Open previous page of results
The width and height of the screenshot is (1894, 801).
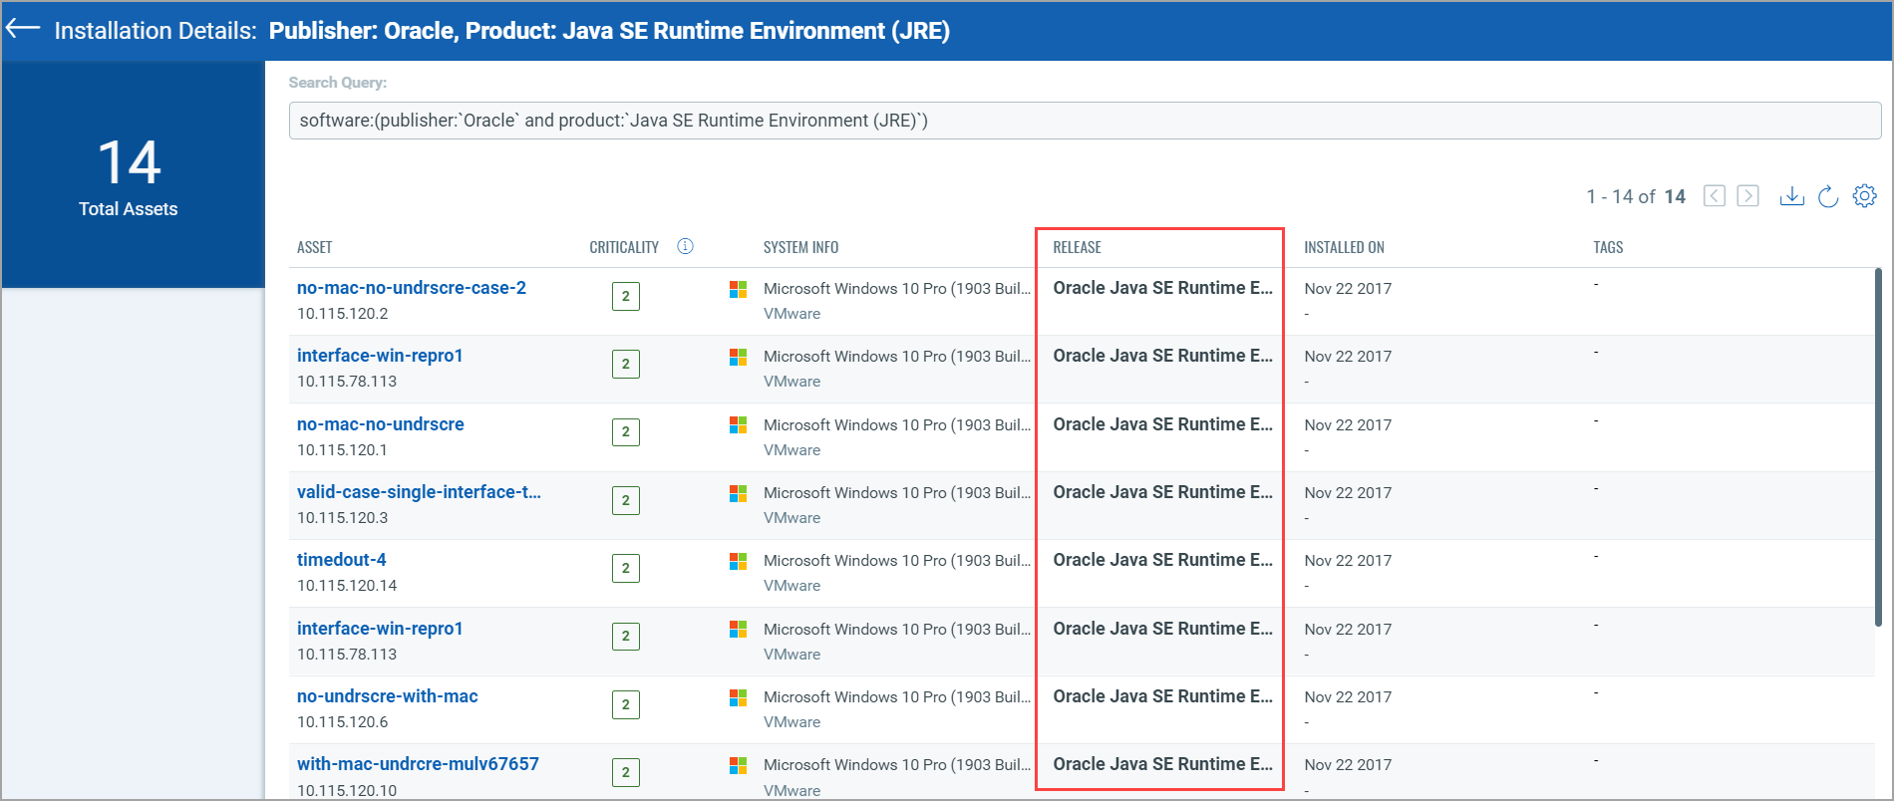pos(1714,196)
